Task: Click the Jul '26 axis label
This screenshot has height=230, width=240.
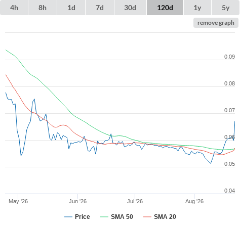Action: point(135,201)
